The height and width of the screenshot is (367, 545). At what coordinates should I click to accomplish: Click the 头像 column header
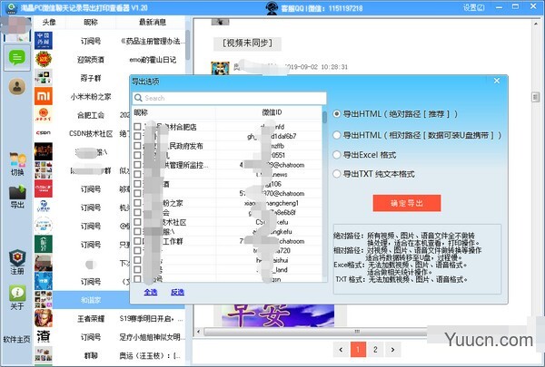tap(49, 22)
